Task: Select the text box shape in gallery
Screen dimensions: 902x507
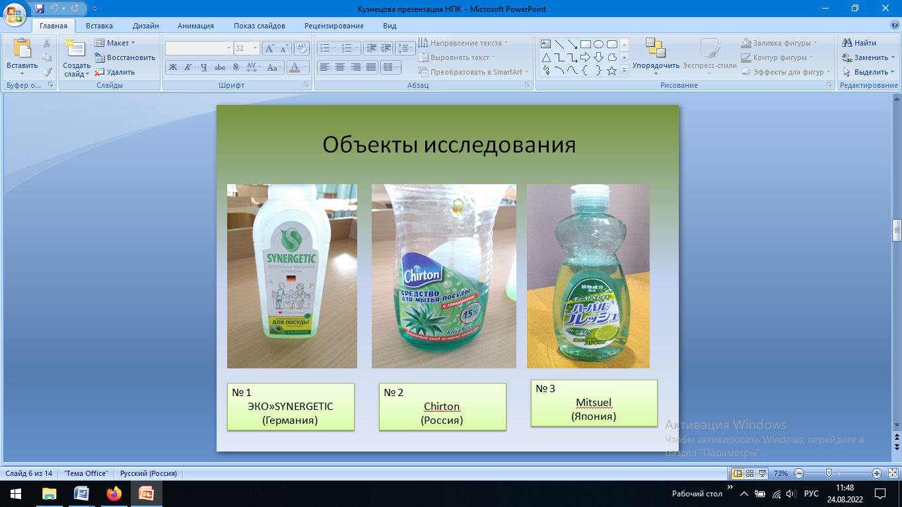Action: point(546,44)
